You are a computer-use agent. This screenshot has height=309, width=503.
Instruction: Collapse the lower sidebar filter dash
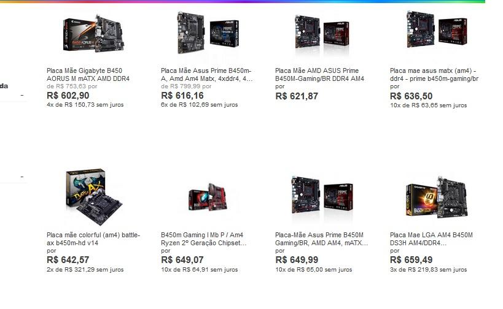point(22,177)
